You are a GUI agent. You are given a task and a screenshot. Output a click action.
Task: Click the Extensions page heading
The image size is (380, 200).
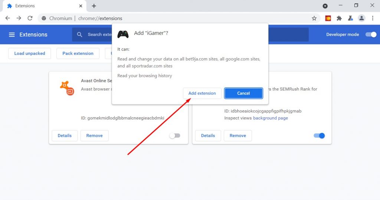33,35
